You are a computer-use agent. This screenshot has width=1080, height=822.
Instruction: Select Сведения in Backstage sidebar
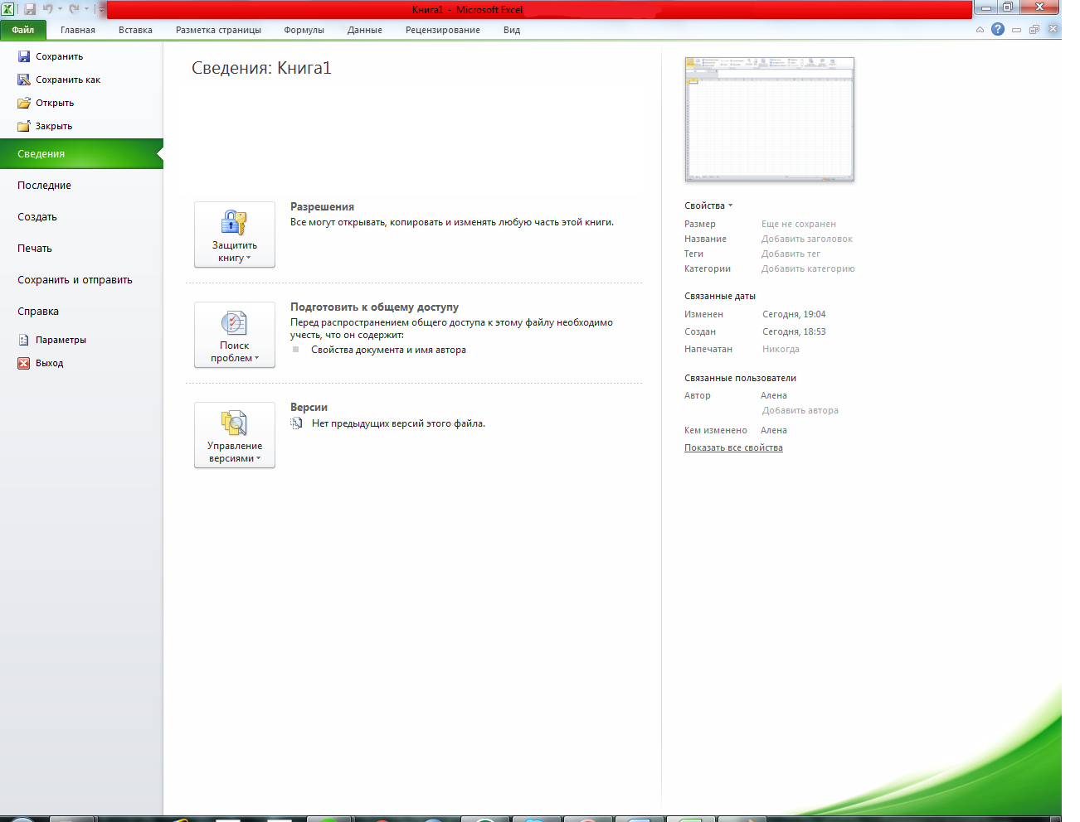click(x=81, y=154)
